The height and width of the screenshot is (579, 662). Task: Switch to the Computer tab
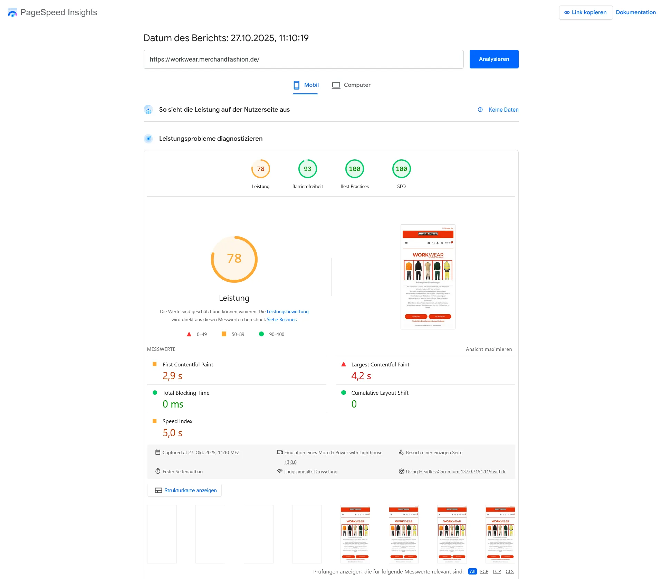pyautogui.click(x=351, y=85)
